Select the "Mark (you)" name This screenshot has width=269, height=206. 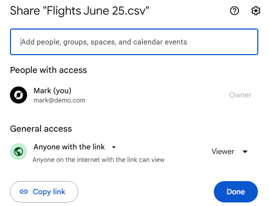[x=52, y=91]
